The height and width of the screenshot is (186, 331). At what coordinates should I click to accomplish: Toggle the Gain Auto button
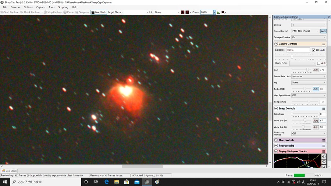click(x=316, y=70)
